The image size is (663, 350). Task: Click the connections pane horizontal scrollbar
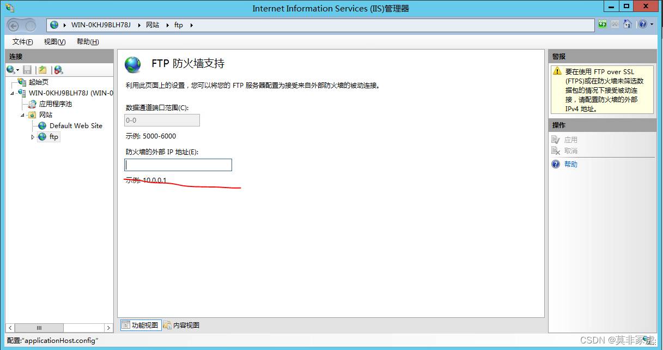pyautogui.click(x=59, y=328)
